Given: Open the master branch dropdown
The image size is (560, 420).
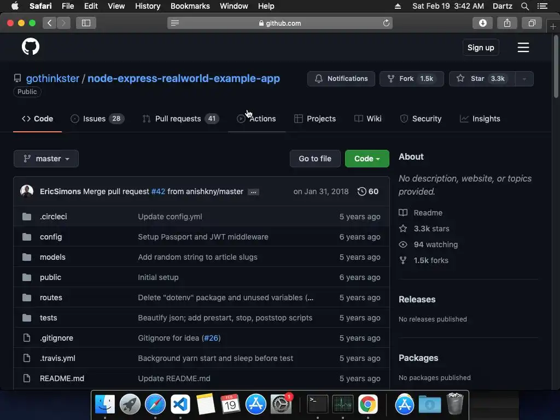Looking at the screenshot, I should click(x=46, y=159).
